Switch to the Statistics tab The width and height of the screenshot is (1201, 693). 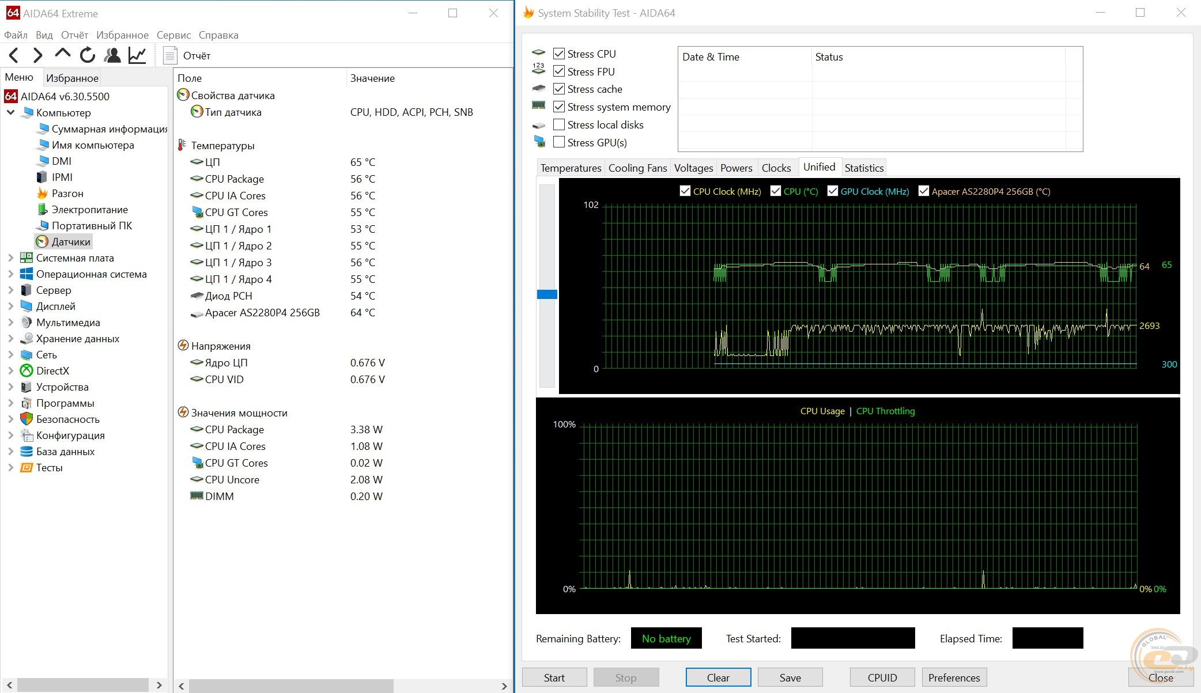(863, 168)
